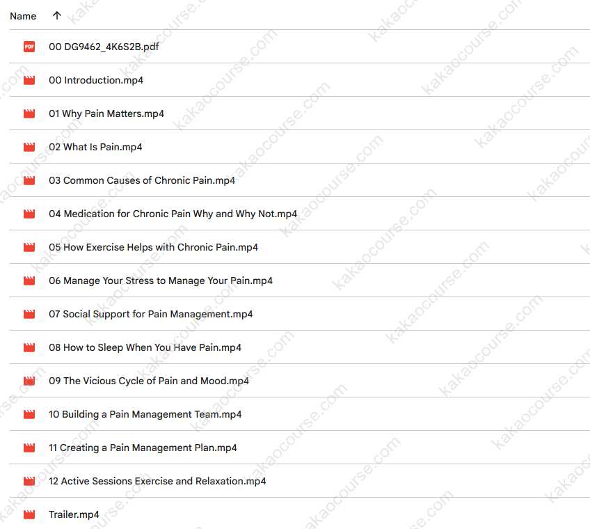This screenshot has height=529, width=590.
Task: Click video icon for Social Support file
Action: pyautogui.click(x=29, y=314)
